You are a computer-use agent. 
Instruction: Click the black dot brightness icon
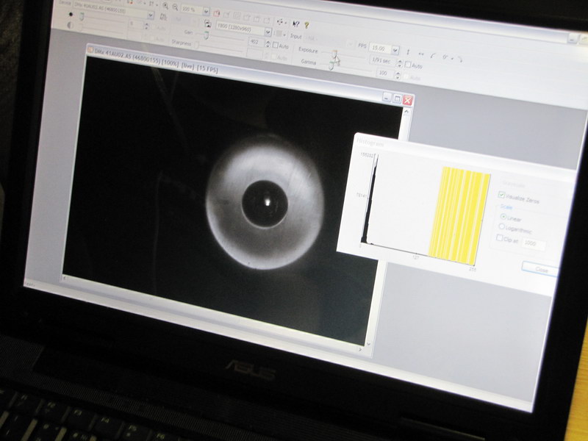(71, 14)
